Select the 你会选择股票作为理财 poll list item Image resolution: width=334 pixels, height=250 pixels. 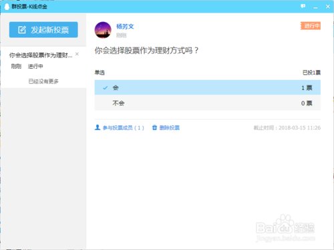pos(43,60)
